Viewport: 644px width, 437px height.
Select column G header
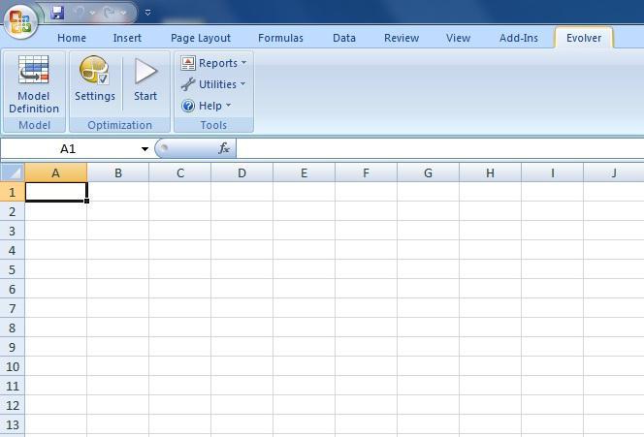pos(428,172)
